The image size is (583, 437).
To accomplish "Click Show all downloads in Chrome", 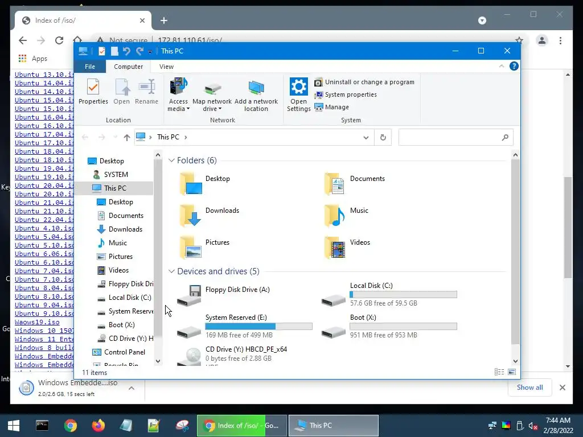I will 529,387.
